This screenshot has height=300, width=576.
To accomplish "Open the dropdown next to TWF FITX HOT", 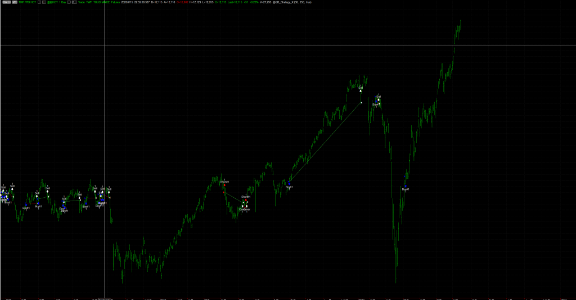I will coord(39,2).
